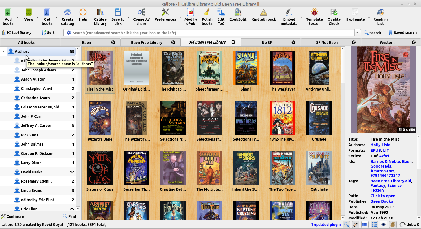
Task: Click the Sort button
Action: (48, 32)
